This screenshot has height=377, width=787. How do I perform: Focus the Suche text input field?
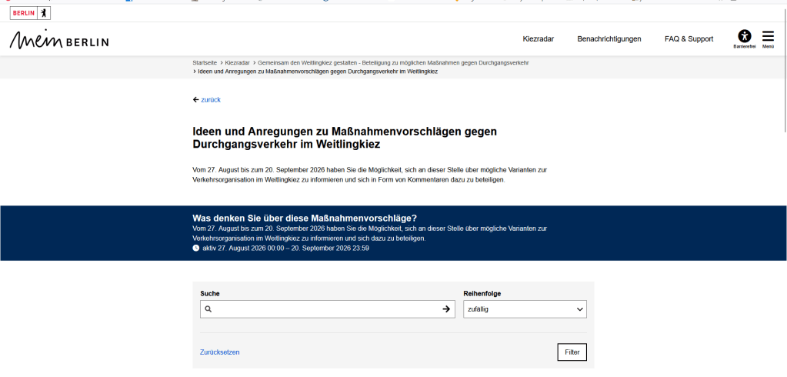[x=327, y=309]
